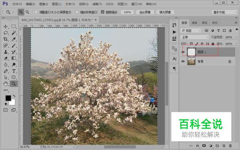Select the Eraser tool
Image resolution: width=240 pixels, height=150 pixels.
pos(6,58)
